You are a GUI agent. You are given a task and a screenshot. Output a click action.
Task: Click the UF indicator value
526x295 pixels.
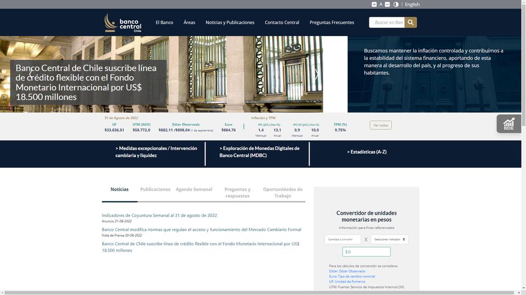tap(114, 130)
